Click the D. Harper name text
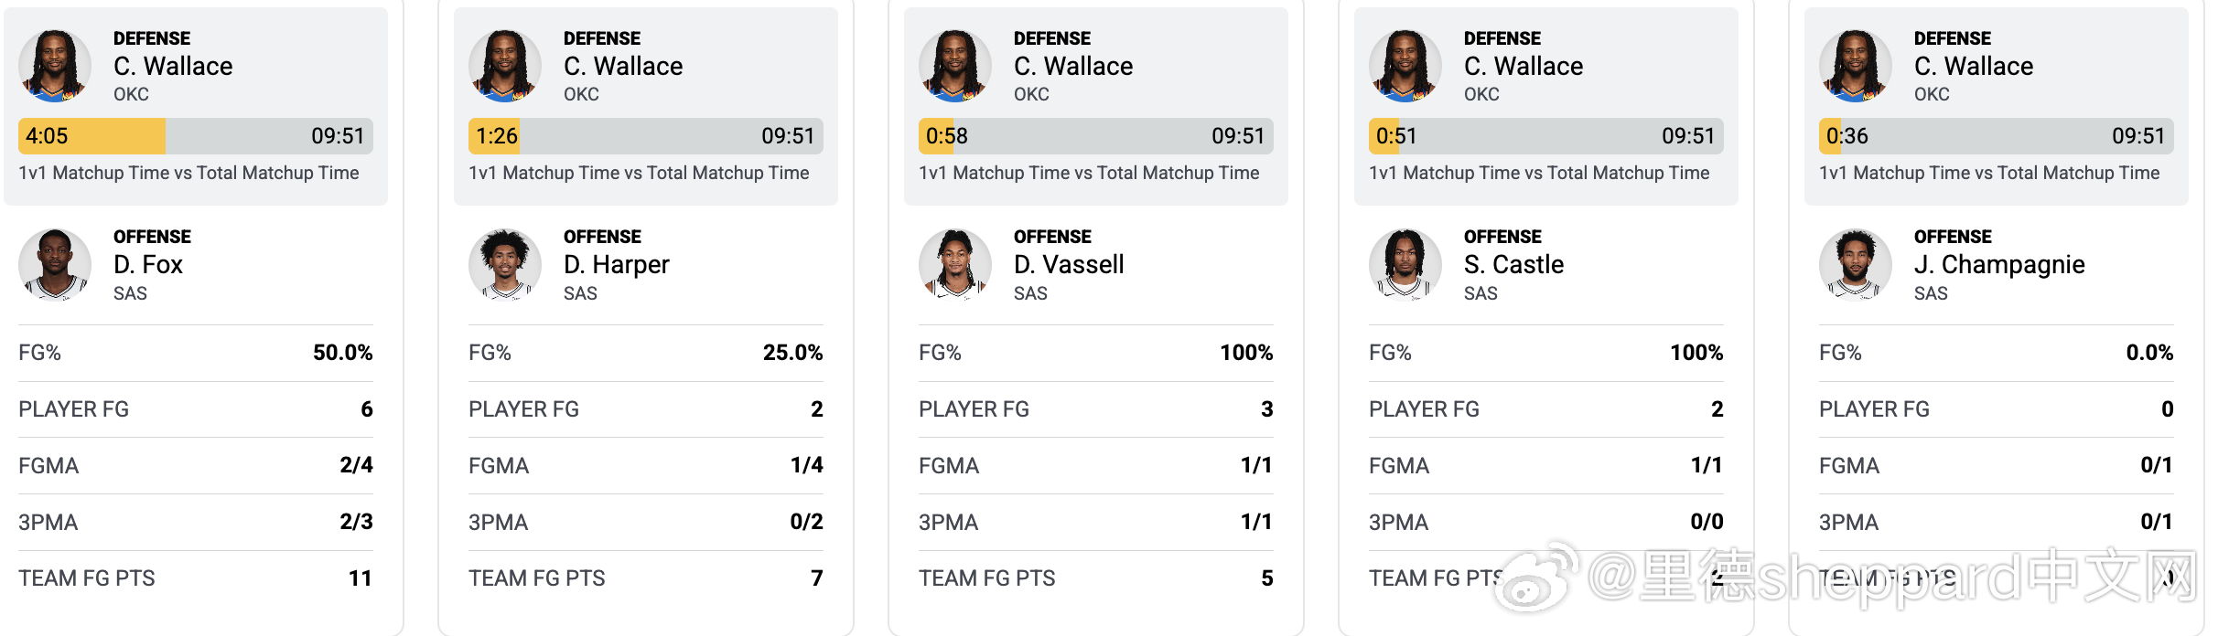Image resolution: width=2218 pixels, height=636 pixels. pos(617,265)
